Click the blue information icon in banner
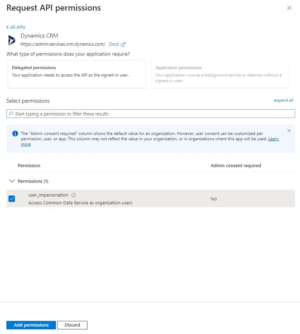Image resolution: width=300 pixels, height=334 pixels. (15, 134)
